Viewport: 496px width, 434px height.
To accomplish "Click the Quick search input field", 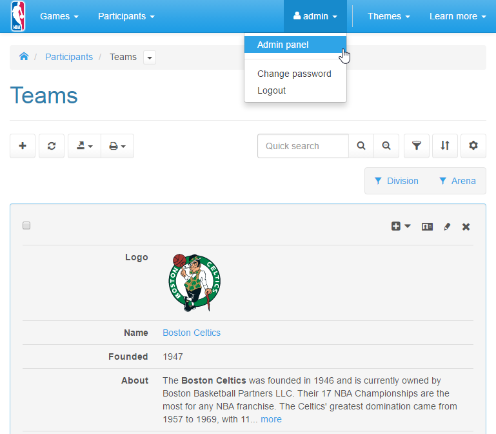I will 303,146.
